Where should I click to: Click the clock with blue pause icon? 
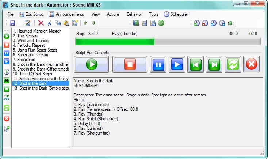point(214,23)
